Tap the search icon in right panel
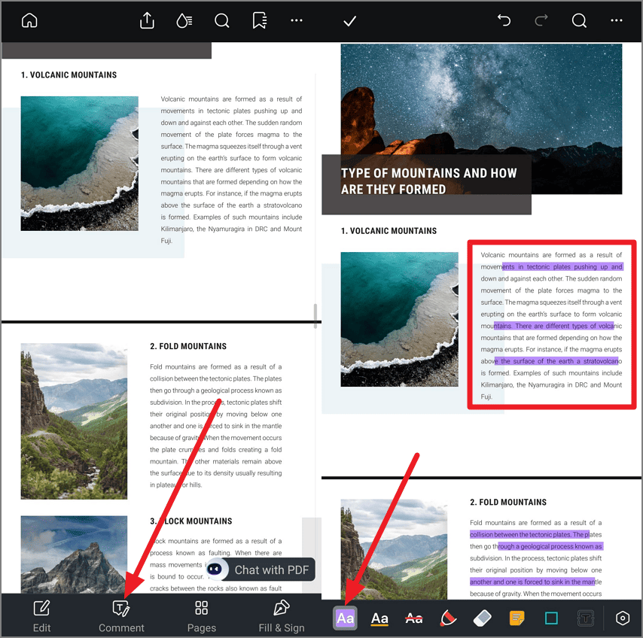 [x=579, y=20]
